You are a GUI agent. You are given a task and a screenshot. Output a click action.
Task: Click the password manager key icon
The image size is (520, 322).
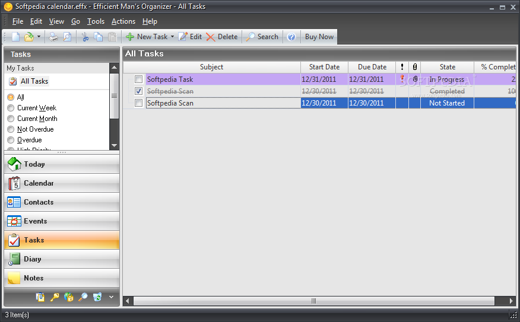coord(55,297)
